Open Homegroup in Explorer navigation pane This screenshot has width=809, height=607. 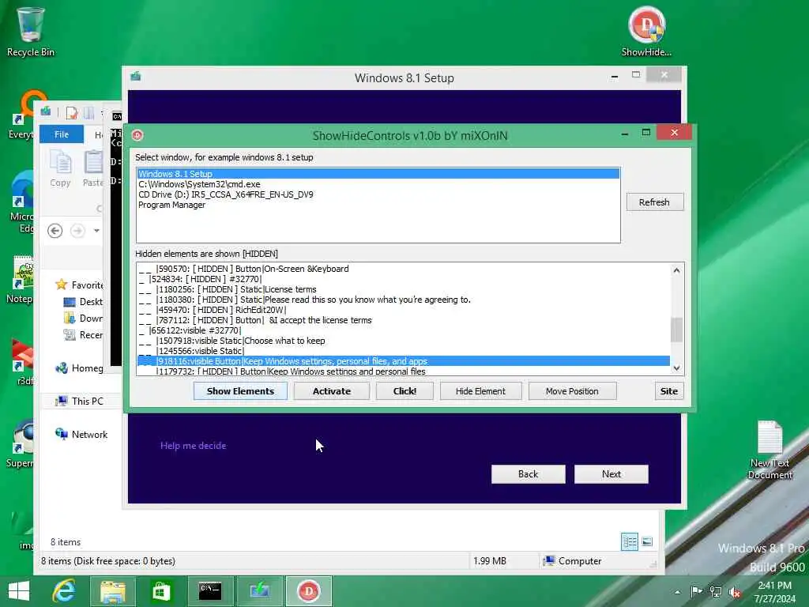point(80,368)
